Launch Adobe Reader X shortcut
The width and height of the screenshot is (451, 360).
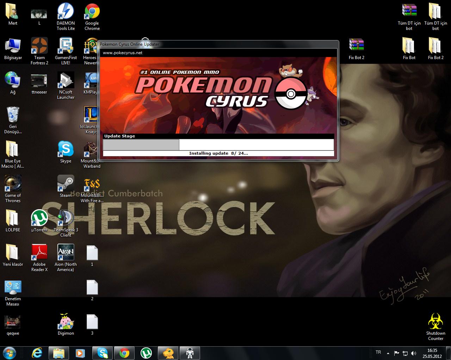(x=39, y=258)
